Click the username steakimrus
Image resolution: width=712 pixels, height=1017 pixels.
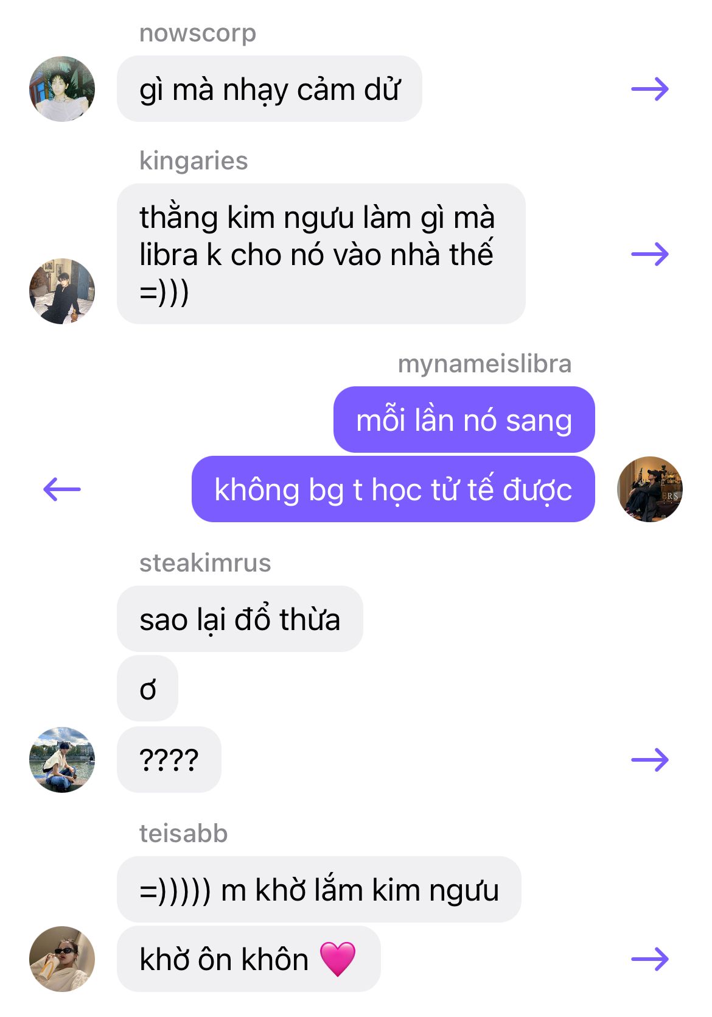point(205,563)
